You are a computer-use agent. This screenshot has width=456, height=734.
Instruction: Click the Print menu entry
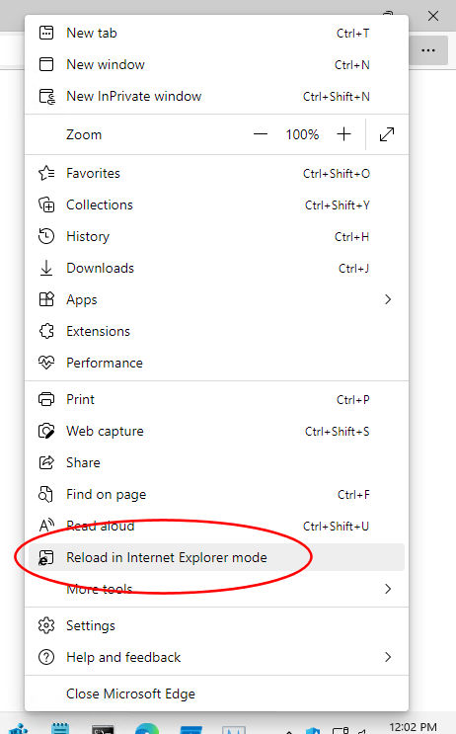[x=216, y=400]
